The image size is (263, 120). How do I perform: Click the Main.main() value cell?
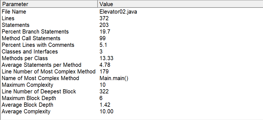(114, 78)
